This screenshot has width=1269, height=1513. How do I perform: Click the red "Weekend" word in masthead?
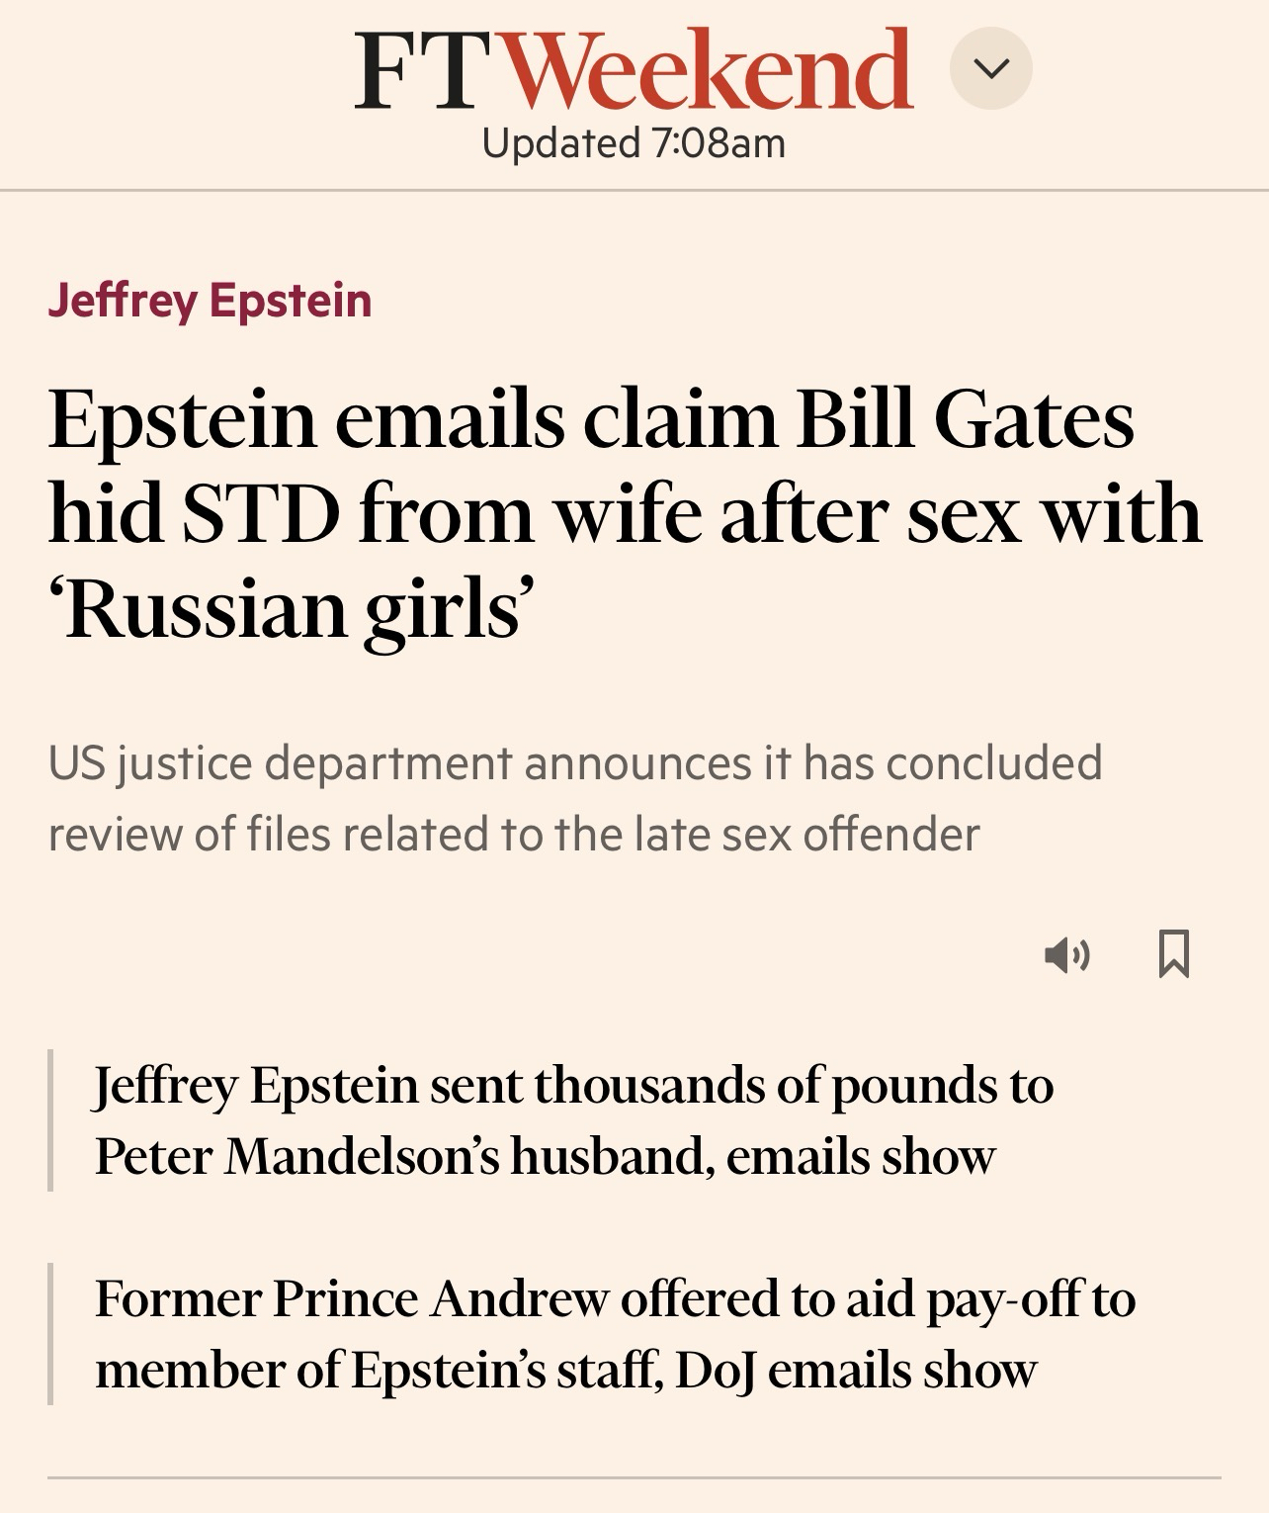[x=710, y=69]
